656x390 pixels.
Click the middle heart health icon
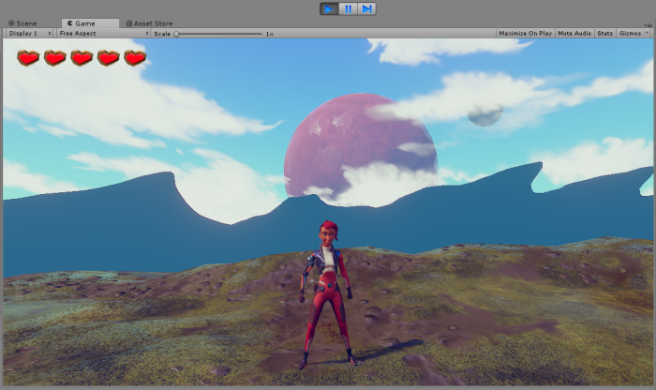[x=82, y=58]
